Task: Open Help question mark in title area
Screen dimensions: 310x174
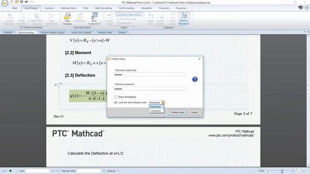Action: [x=307, y=8]
